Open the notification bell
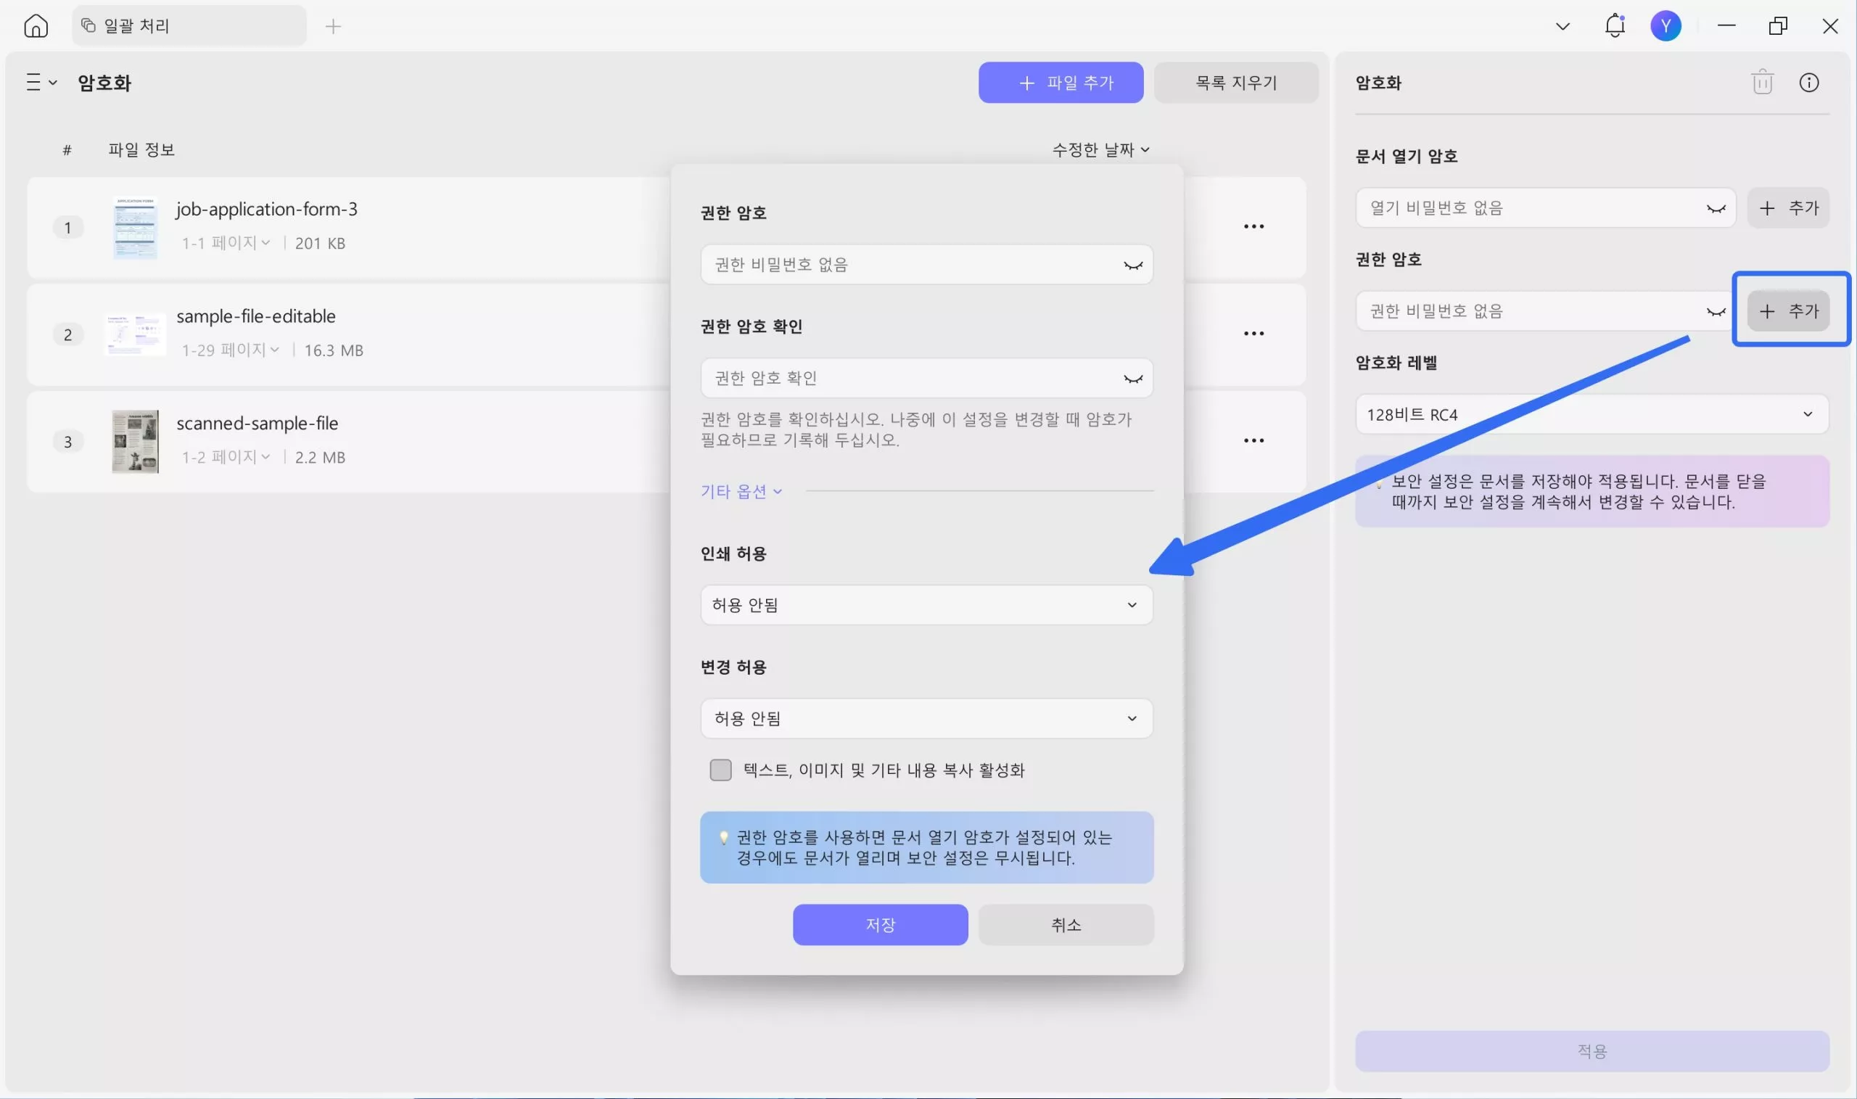1857x1099 pixels. click(1614, 26)
